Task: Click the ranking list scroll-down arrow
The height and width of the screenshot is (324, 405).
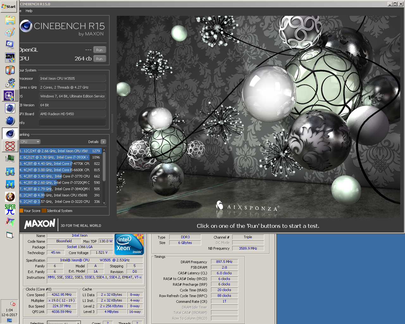Action: tap(104, 203)
